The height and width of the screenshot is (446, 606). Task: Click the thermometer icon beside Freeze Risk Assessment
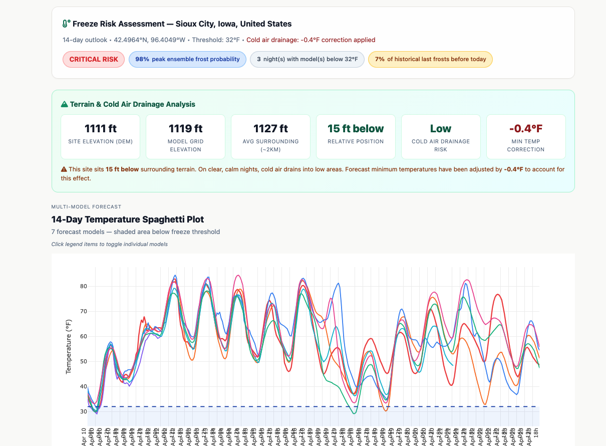66,24
